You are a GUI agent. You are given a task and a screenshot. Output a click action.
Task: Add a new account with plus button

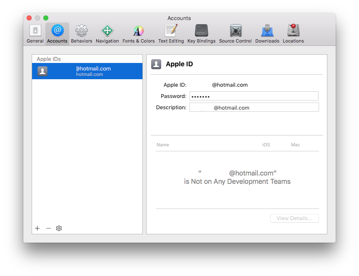pyautogui.click(x=37, y=228)
